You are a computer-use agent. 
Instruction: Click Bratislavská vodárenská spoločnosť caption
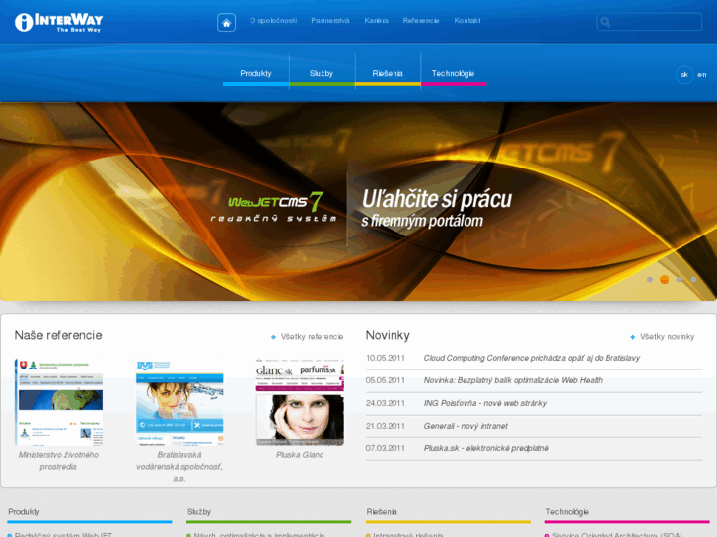tap(179, 467)
